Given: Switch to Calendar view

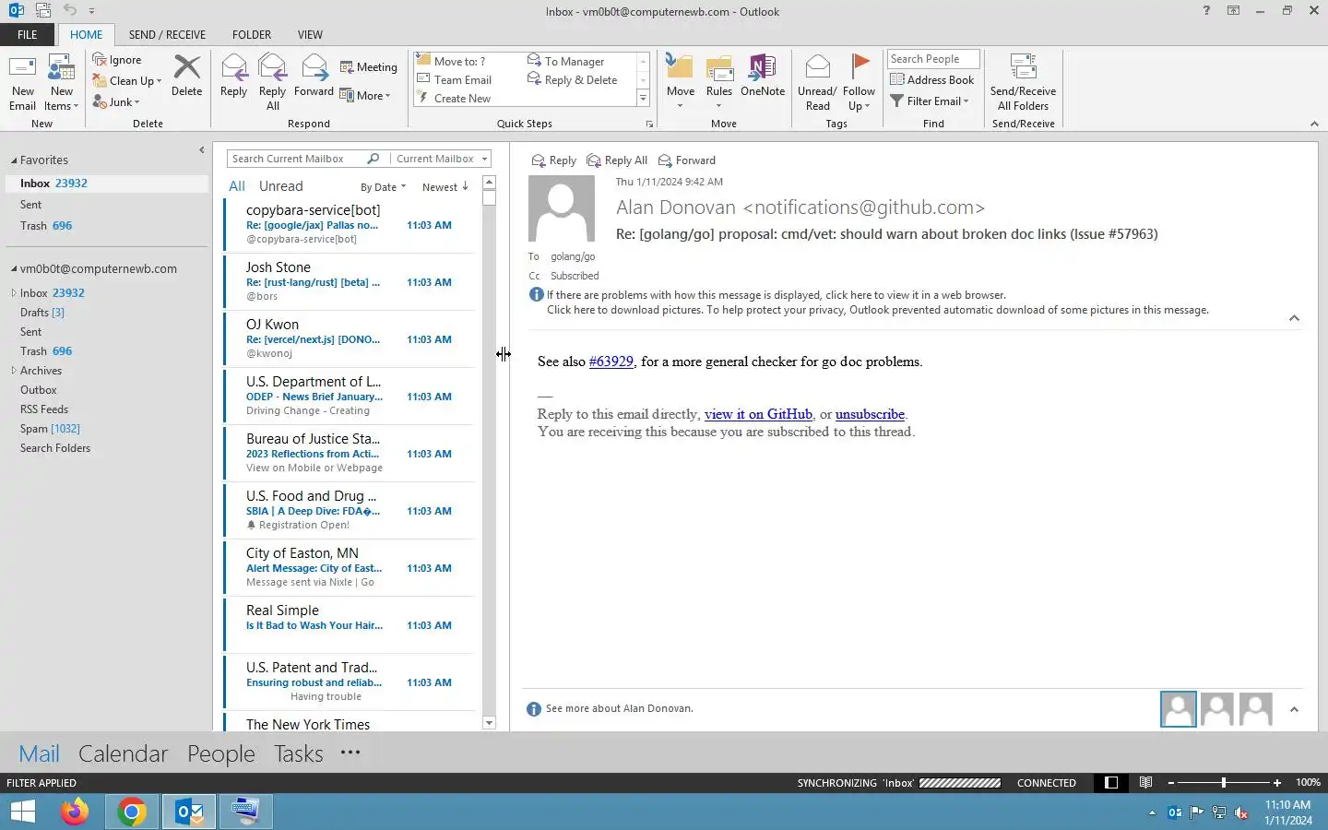Looking at the screenshot, I should point(123,753).
